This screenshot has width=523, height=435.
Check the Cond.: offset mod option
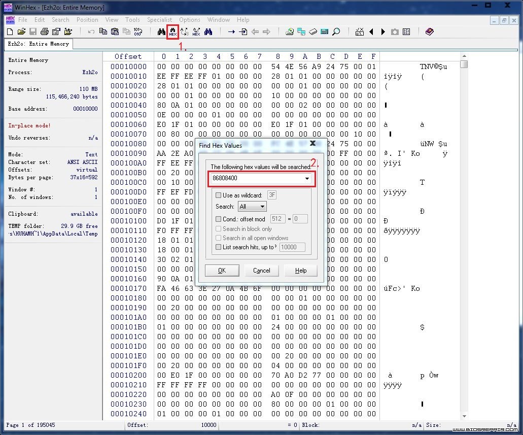(218, 219)
